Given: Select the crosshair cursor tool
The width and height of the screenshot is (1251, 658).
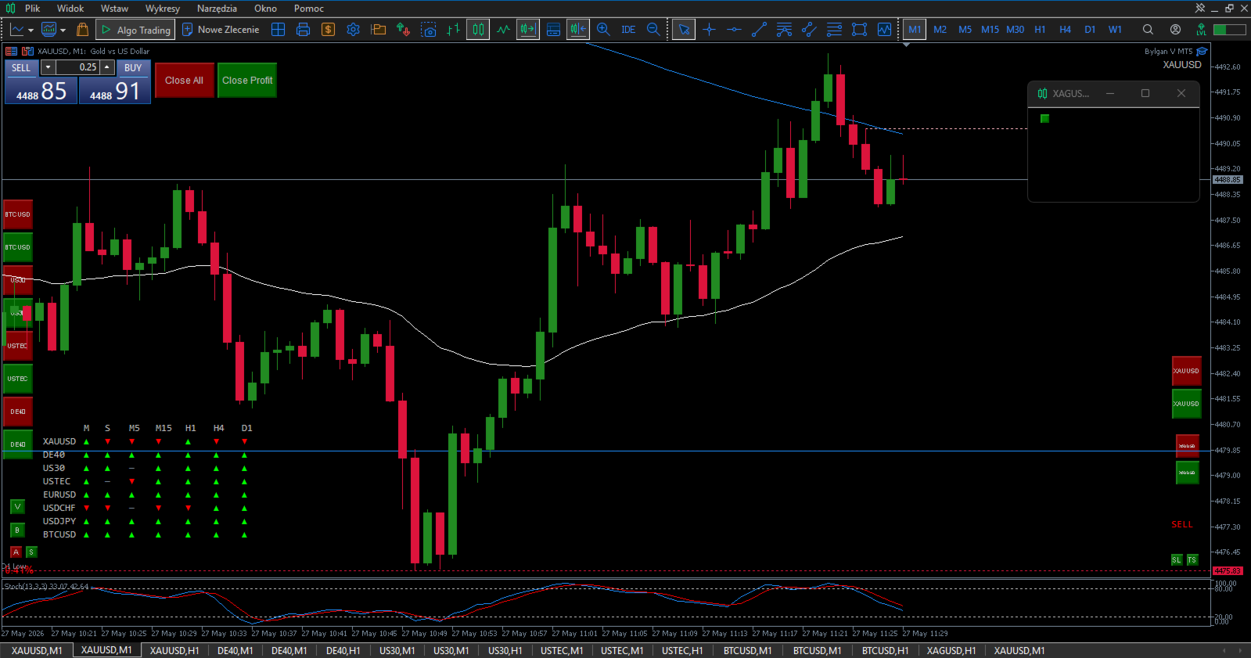Looking at the screenshot, I should [709, 30].
